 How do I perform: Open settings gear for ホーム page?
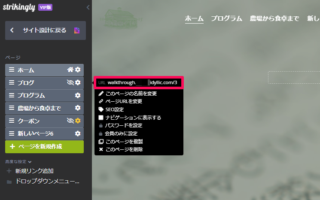[x=78, y=70]
